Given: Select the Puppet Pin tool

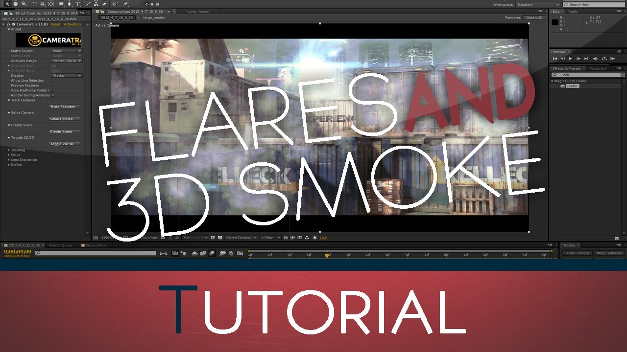Looking at the screenshot, I should (126, 4).
